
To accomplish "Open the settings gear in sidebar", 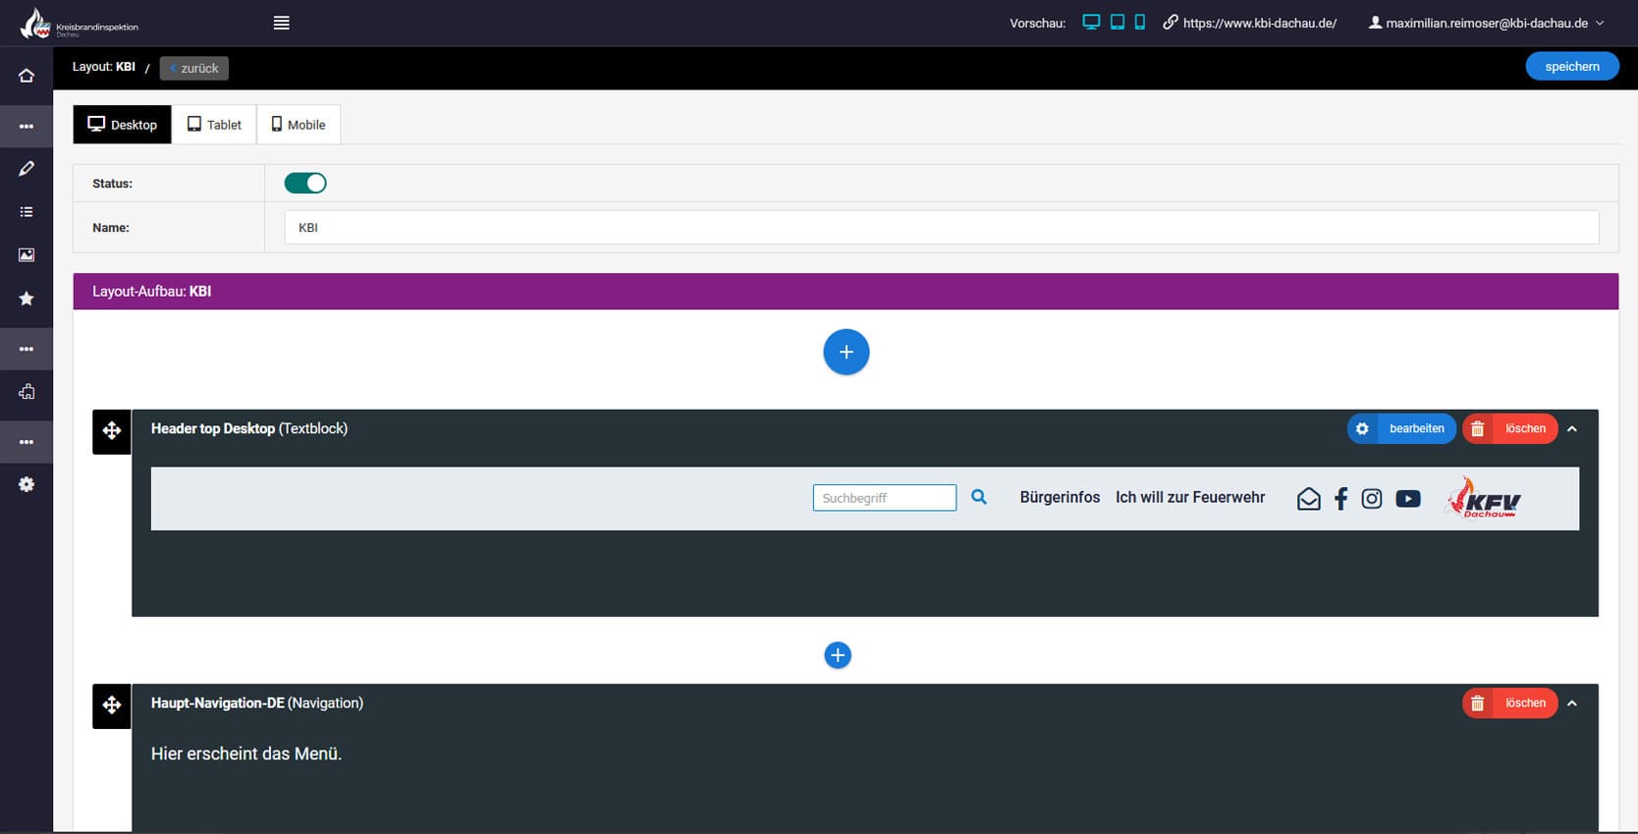I will tap(27, 484).
